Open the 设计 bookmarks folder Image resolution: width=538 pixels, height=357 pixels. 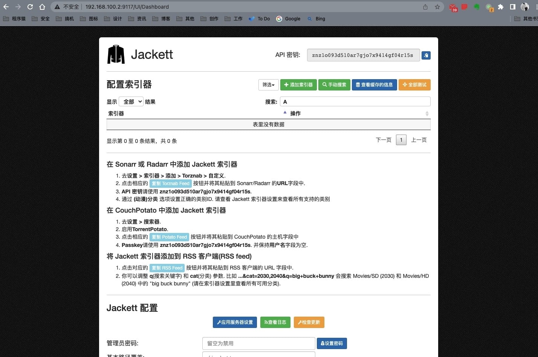pyautogui.click(x=113, y=18)
